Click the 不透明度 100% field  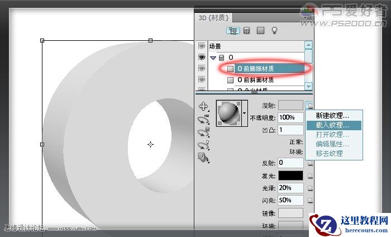[x=290, y=117]
